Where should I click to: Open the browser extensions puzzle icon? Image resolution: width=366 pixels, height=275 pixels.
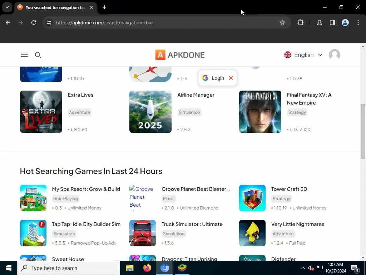coord(300,23)
